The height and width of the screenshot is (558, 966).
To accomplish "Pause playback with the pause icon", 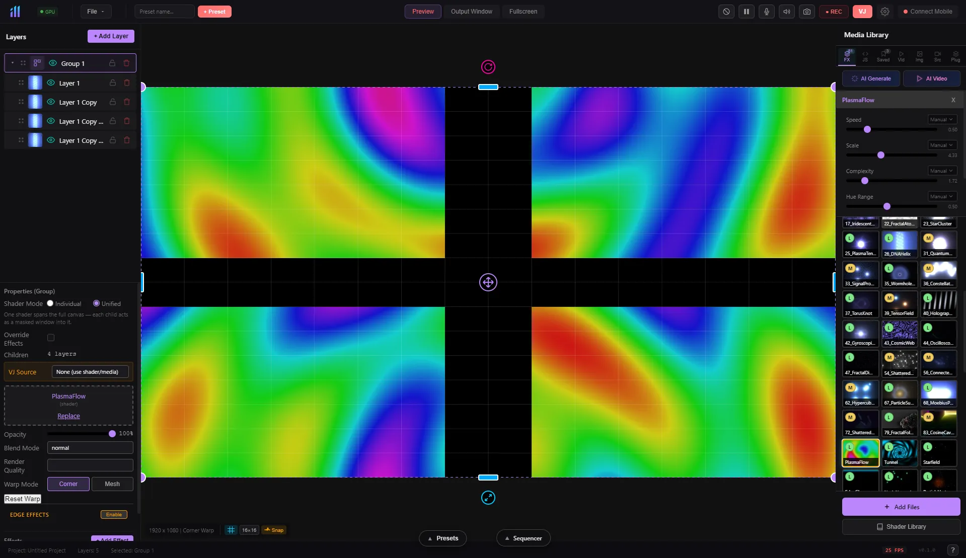I will [x=746, y=12].
